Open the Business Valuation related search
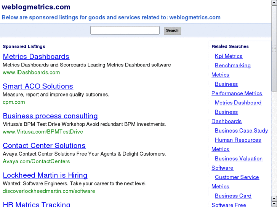277x207 pixels. coord(239,158)
